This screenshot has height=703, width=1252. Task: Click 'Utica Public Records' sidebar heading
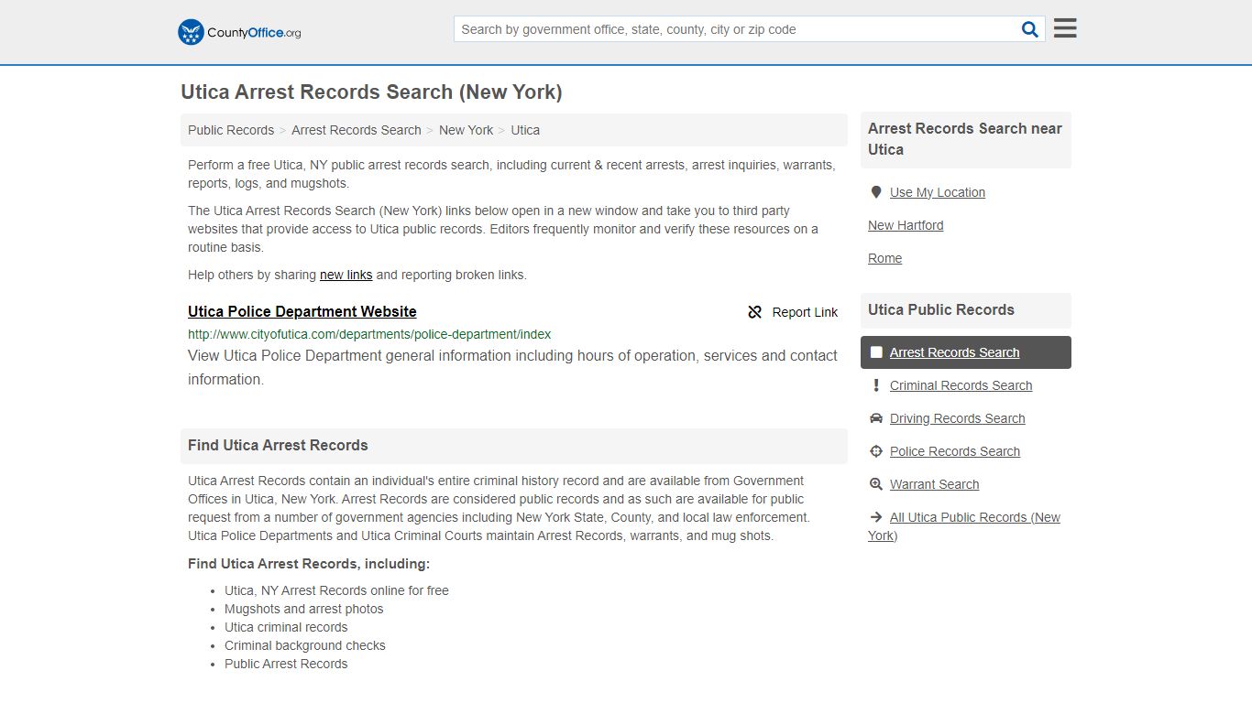(x=941, y=310)
